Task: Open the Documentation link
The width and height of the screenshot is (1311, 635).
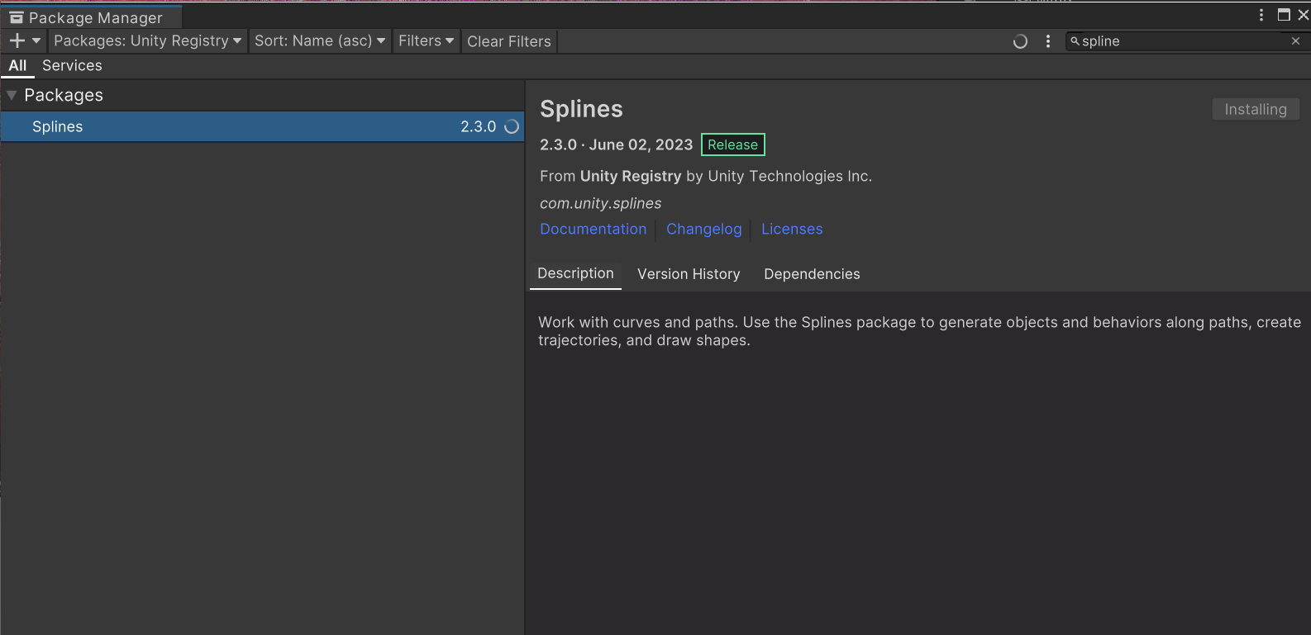Action: (593, 229)
